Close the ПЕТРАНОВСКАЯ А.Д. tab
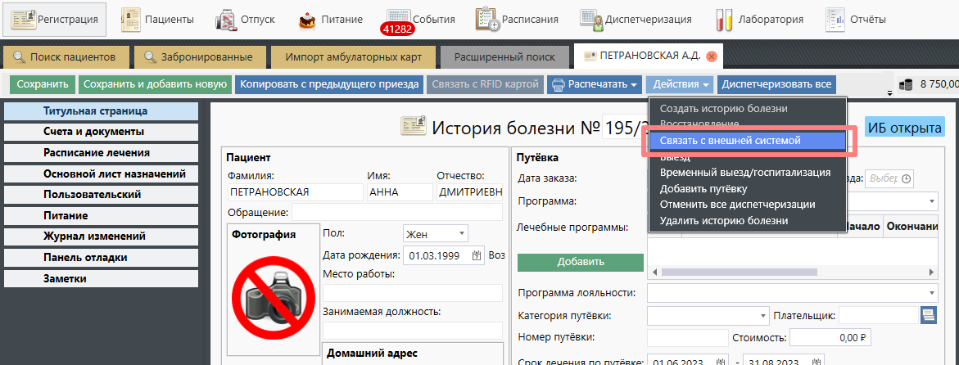959x365 pixels. [711, 56]
